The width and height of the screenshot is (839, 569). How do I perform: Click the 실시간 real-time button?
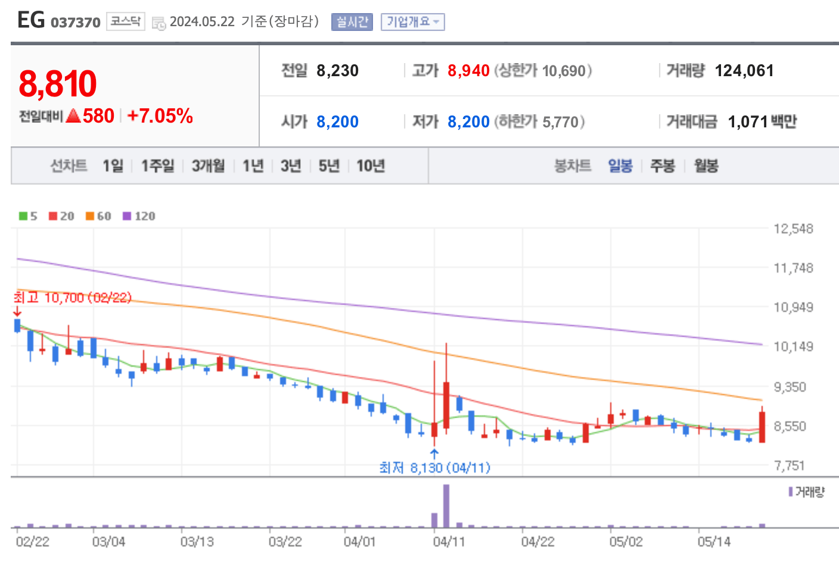352,22
